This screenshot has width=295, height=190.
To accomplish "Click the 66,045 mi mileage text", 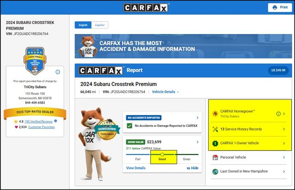I will click(x=88, y=92).
